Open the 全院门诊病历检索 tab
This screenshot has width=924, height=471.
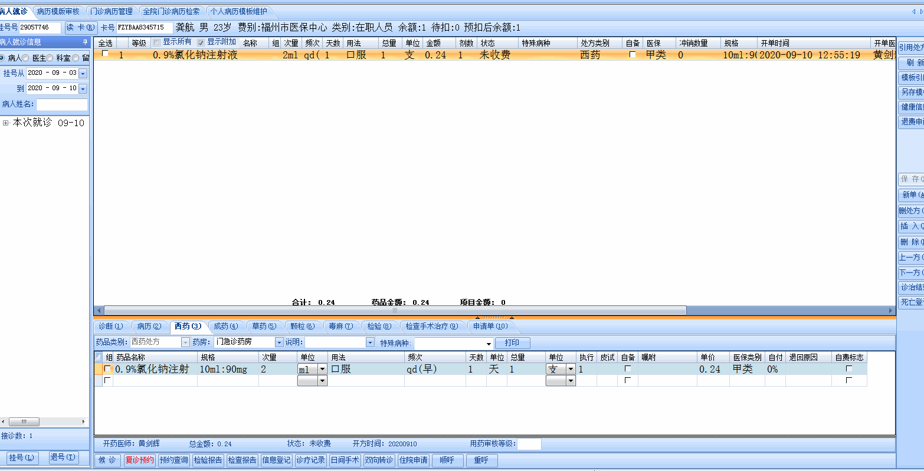172,11
